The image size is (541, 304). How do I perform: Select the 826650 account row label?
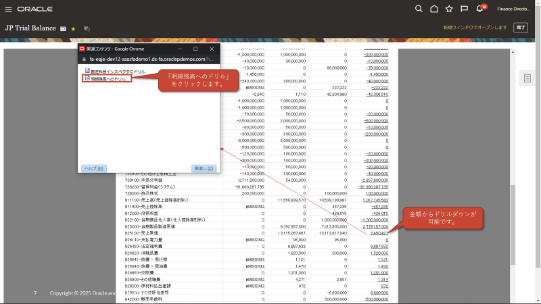139,273
